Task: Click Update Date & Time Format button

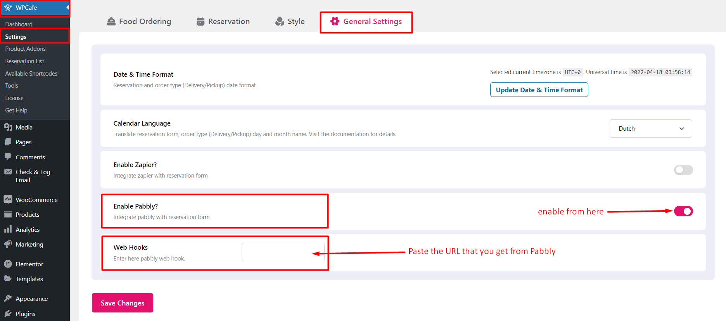Action: pyautogui.click(x=539, y=90)
